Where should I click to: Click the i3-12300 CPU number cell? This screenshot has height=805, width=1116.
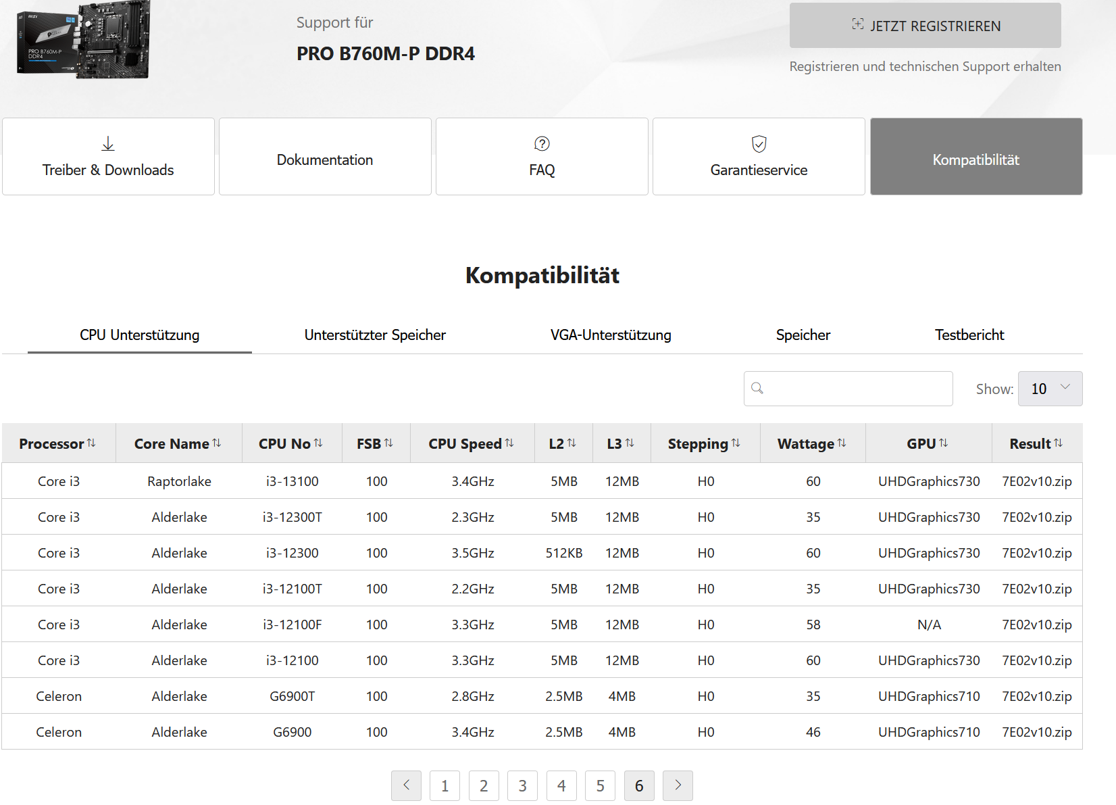coord(293,553)
